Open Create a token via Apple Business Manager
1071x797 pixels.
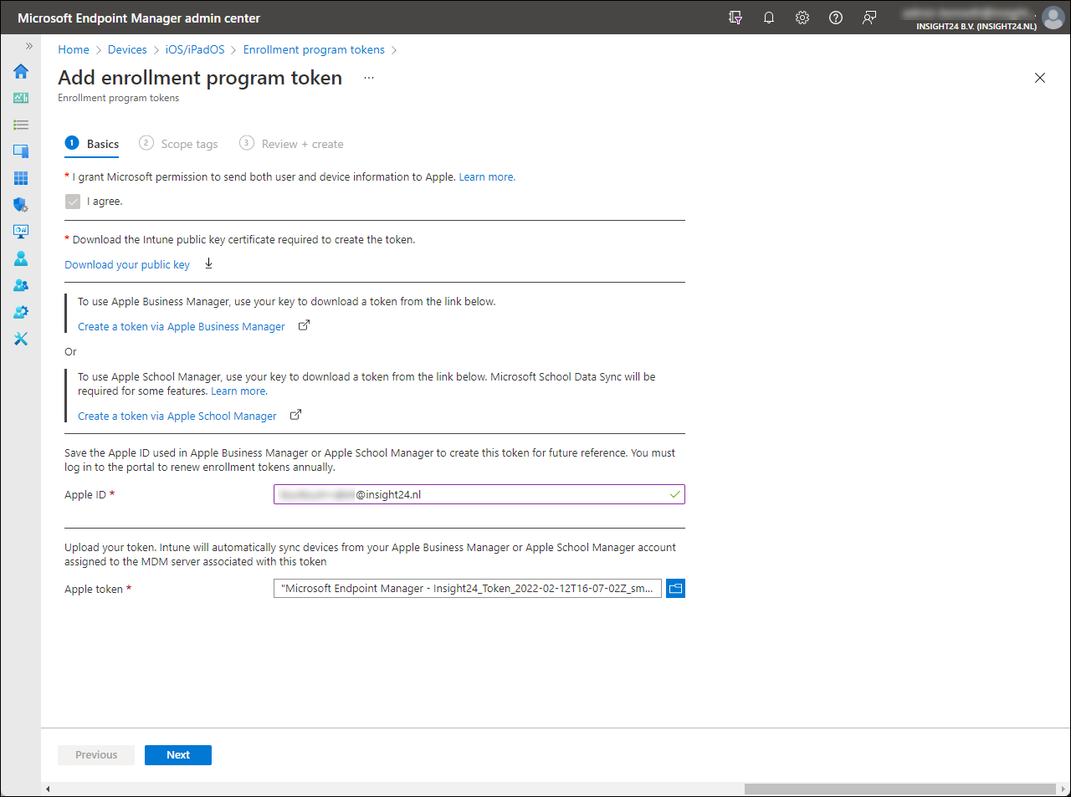(x=182, y=326)
